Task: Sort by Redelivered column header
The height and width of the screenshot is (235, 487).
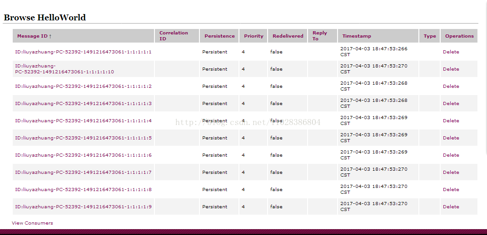Action: (288, 36)
